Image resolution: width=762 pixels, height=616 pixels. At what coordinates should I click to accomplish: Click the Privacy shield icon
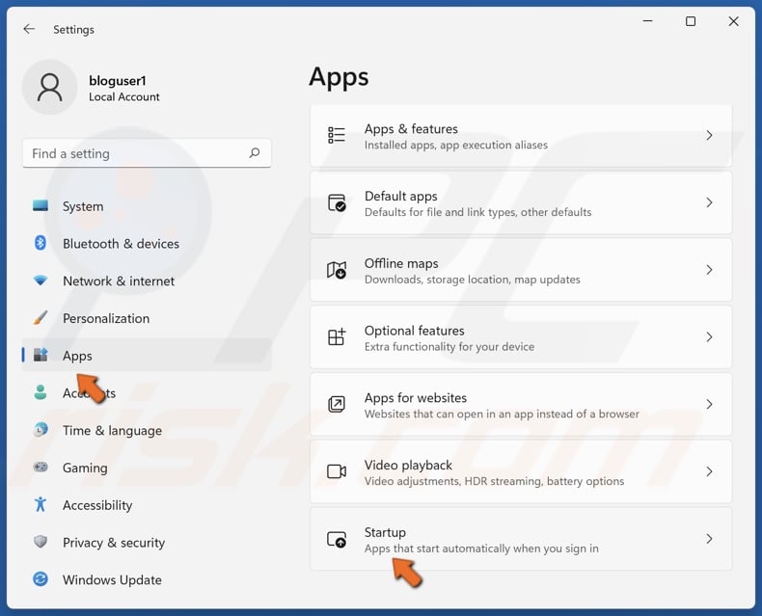click(x=41, y=542)
